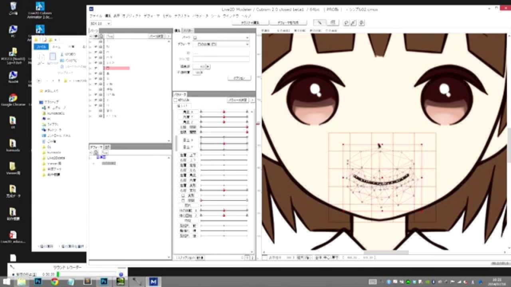This screenshot has height=287, width=511.
Task: Click the 角度 Z parameter label
Action: [188, 122]
